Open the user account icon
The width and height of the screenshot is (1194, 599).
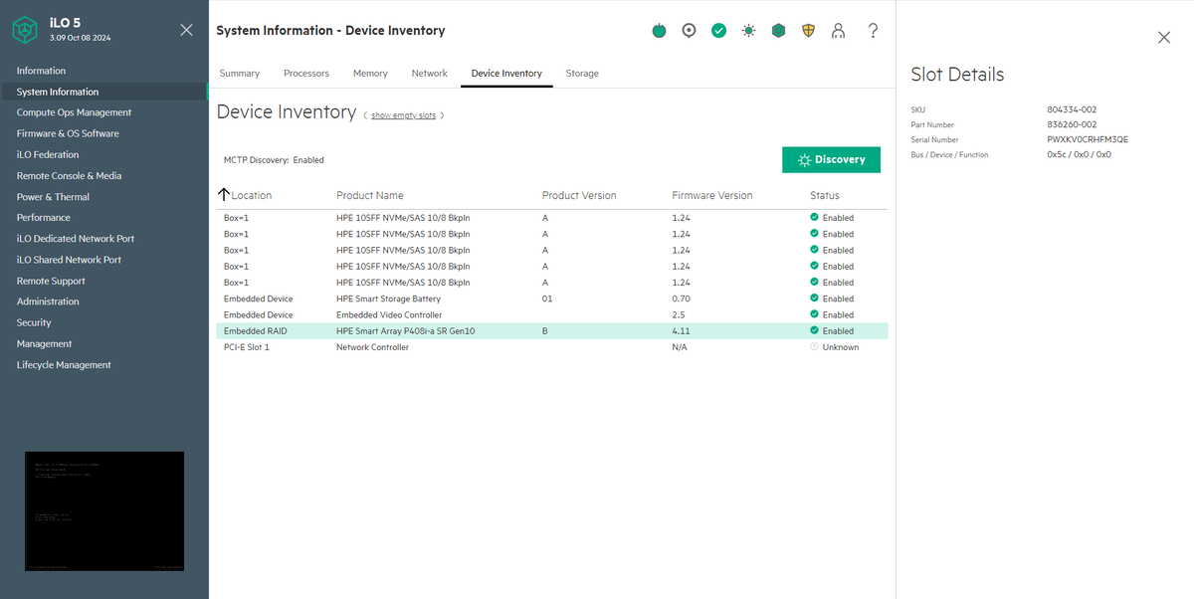[838, 31]
